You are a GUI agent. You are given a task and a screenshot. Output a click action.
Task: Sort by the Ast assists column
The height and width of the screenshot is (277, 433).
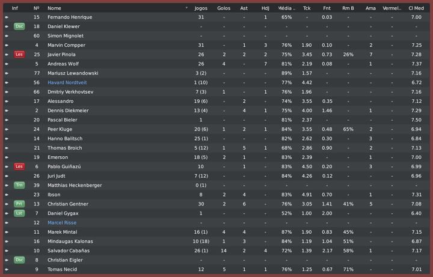(244, 8)
